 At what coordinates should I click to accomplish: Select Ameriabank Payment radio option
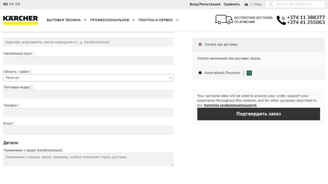coord(200,73)
